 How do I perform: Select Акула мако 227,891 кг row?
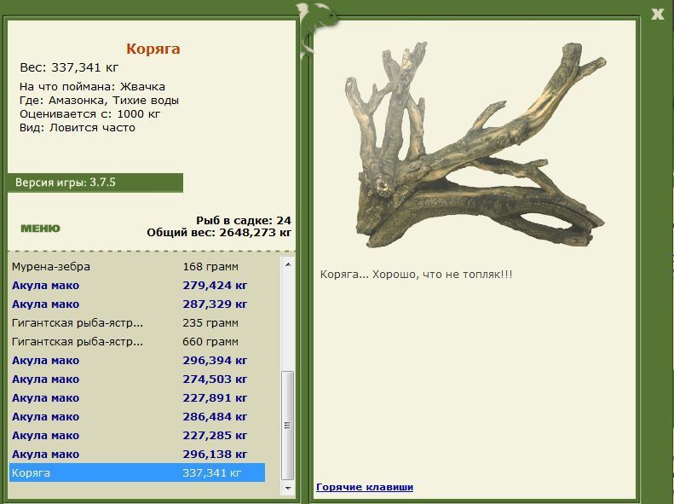[x=137, y=398]
